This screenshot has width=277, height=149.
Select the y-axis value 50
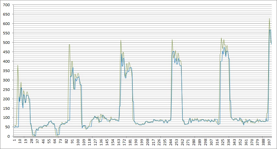(x=7, y=127)
